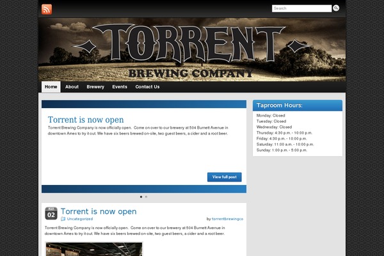Select the first slider dot
384x256 pixels.
[141, 196]
